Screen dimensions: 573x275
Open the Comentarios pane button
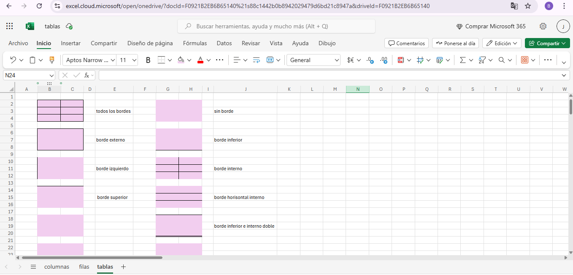click(406, 43)
